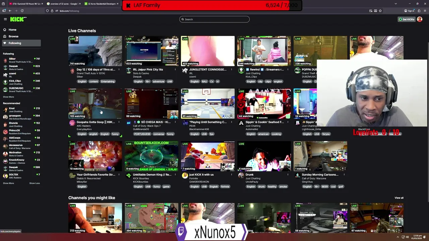Open options menu for SÓ CHEGA MAIS stream
The image size is (429, 241).
tap(175, 122)
